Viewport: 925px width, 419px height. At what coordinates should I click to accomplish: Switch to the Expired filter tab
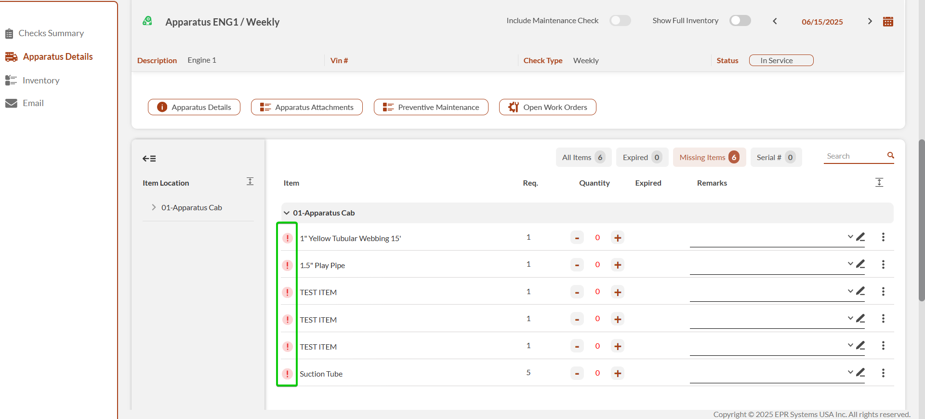click(x=642, y=157)
